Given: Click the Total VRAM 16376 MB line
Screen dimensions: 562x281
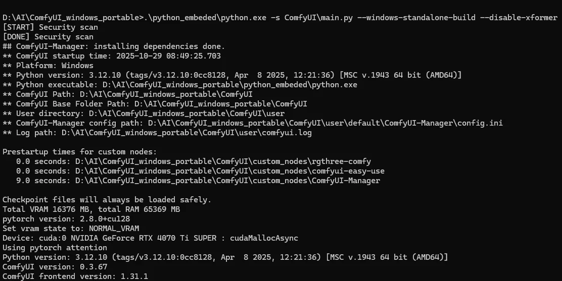Looking at the screenshot, I should [x=91, y=209].
